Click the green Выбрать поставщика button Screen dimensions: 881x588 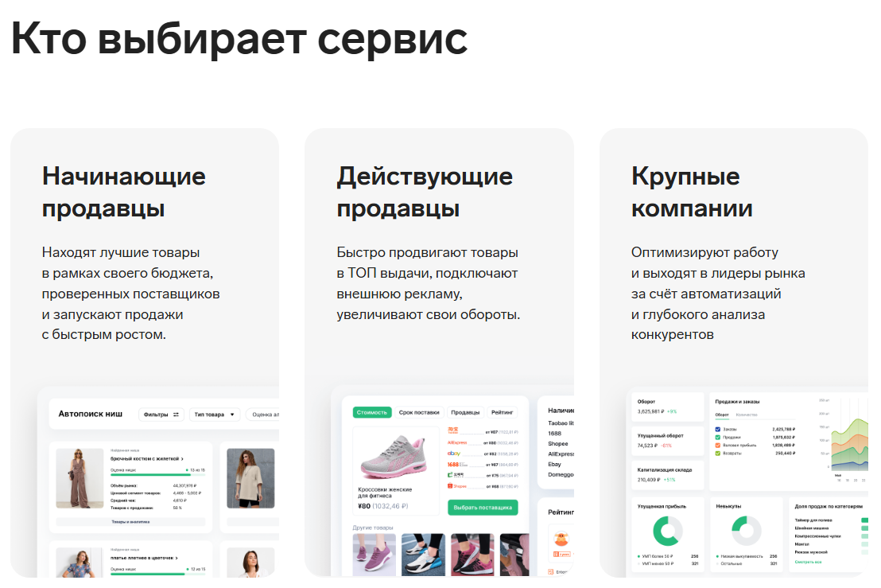tap(483, 508)
